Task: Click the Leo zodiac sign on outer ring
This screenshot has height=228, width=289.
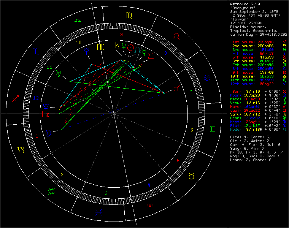Action: click(177, 36)
